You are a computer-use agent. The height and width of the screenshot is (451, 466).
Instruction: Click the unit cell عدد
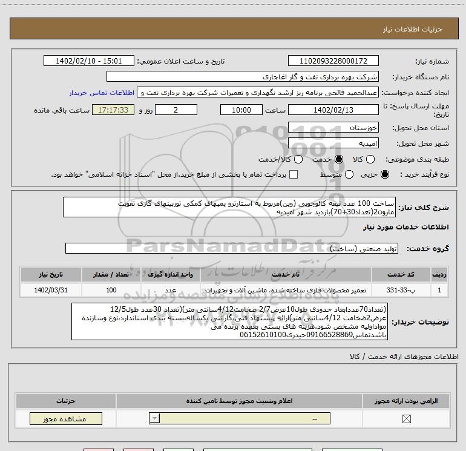(170, 290)
